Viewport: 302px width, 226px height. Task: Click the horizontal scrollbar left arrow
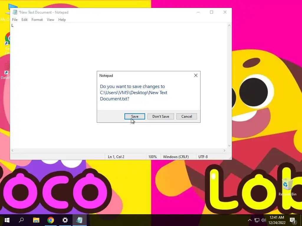tap(12, 150)
